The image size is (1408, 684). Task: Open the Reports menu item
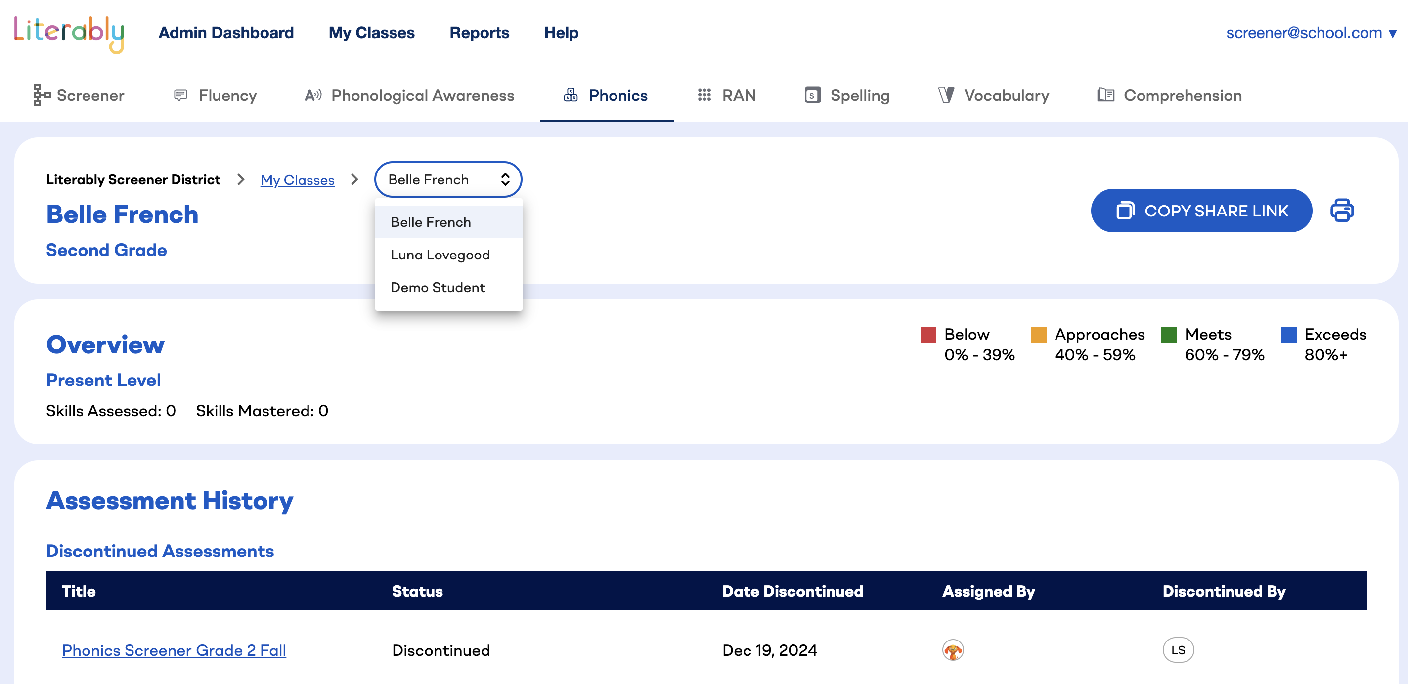(479, 33)
